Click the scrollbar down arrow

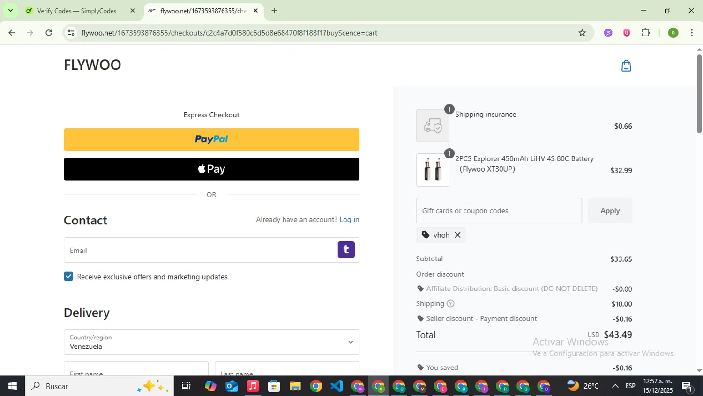699,371
